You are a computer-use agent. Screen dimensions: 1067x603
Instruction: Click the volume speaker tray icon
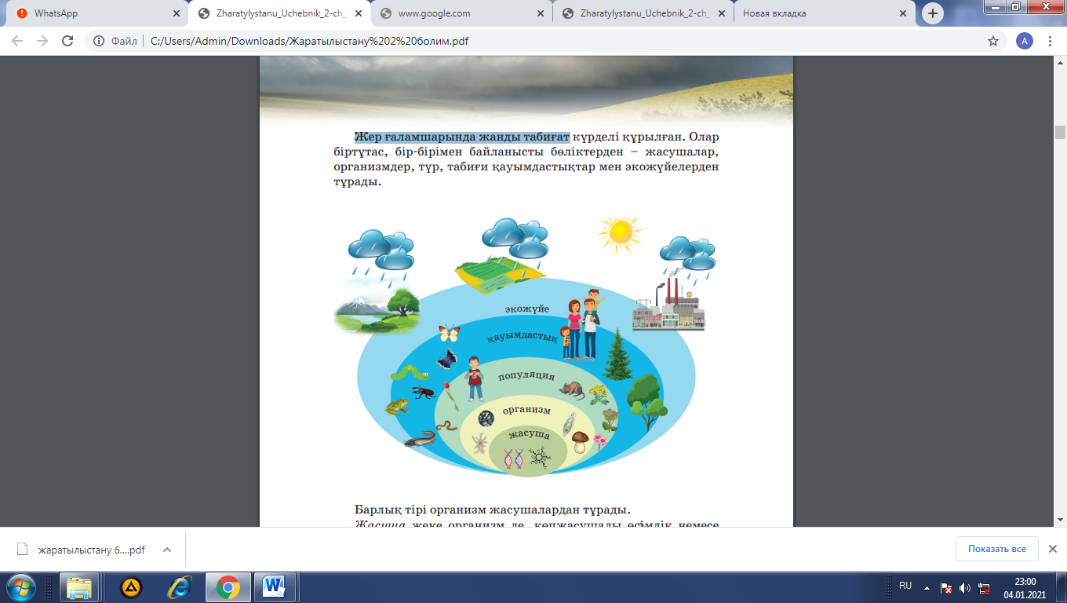tap(964, 587)
